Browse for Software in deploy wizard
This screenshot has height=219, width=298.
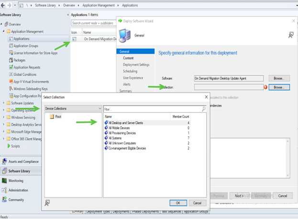point(279,78)
